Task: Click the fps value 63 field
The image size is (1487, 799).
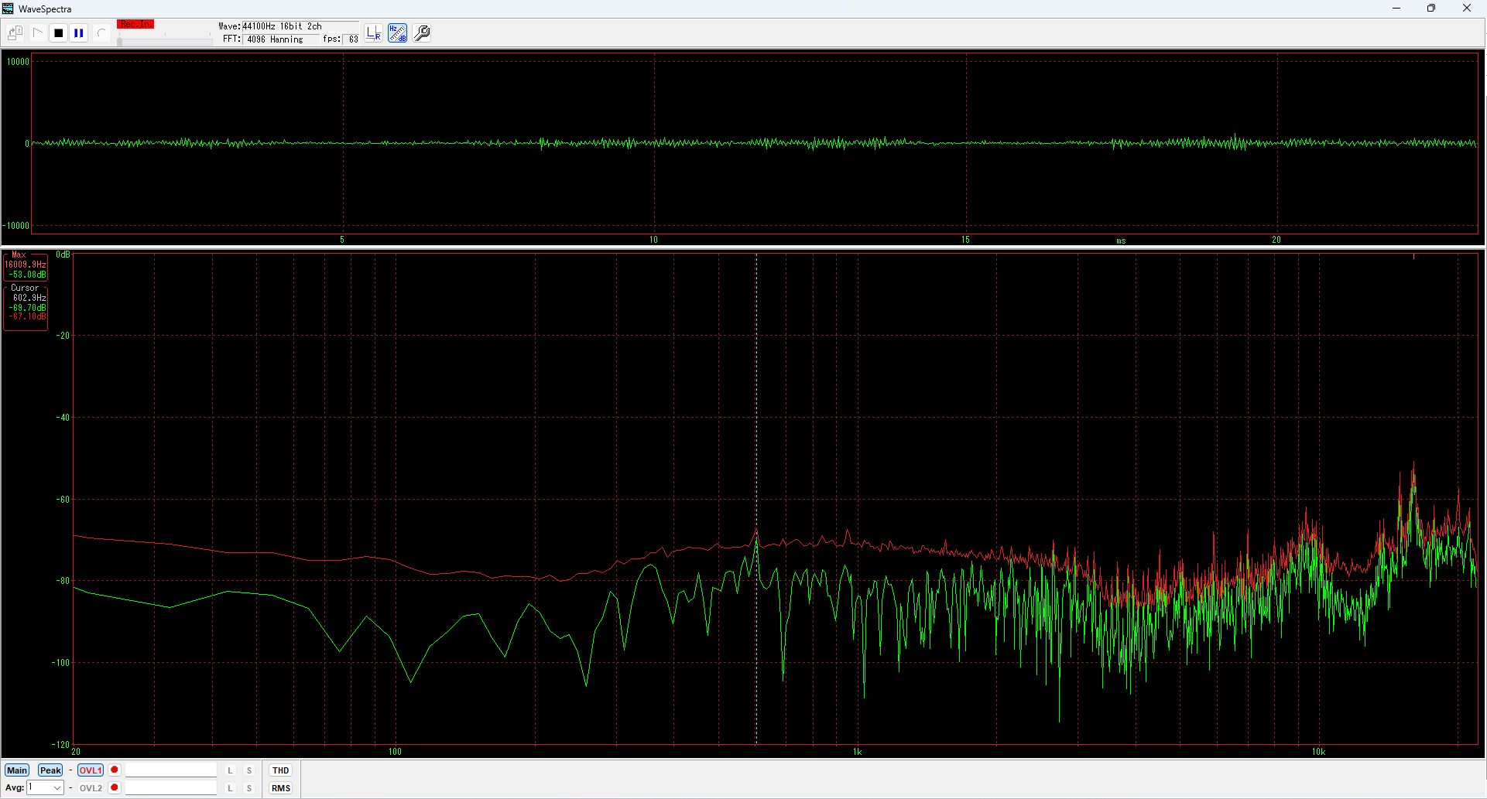Action: pos(352,39)
